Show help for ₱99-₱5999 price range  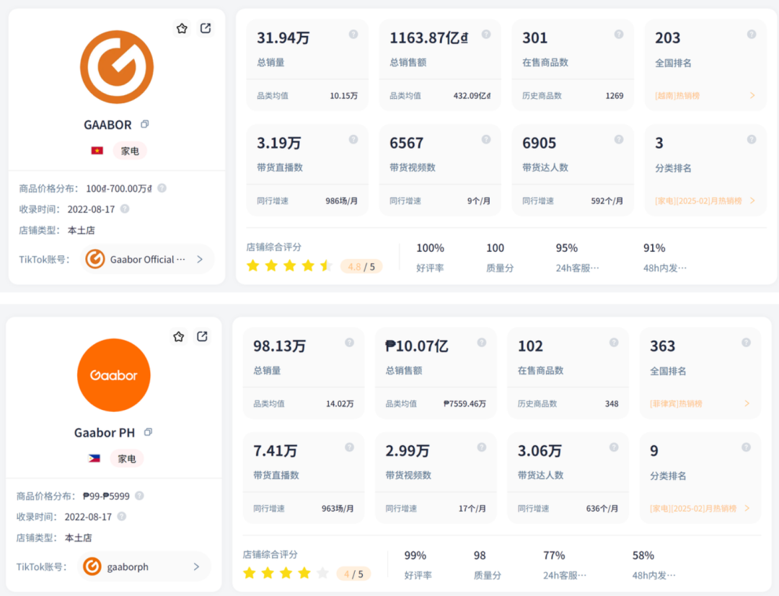[x=140, y=496]
